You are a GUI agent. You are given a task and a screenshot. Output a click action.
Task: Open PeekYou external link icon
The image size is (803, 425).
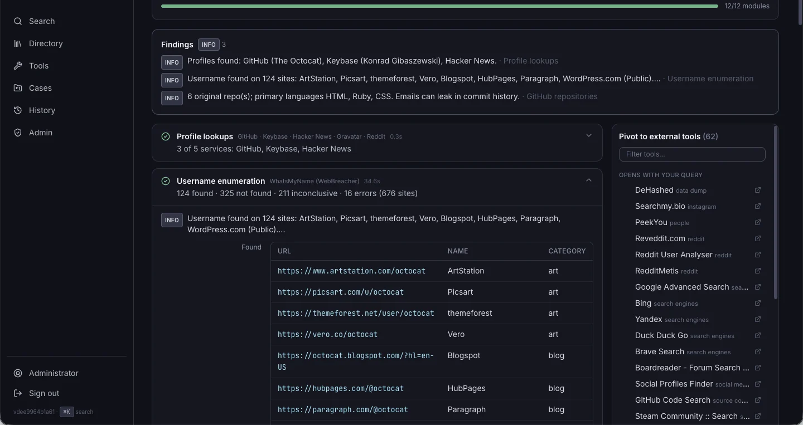(757, 222)
